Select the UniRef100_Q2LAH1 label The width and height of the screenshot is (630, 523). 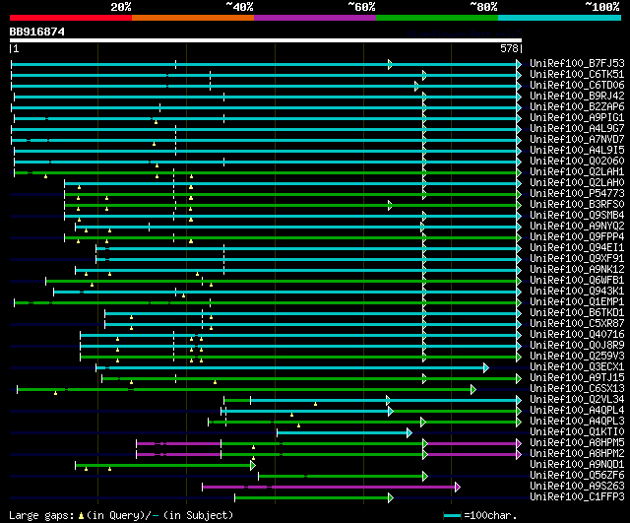pos(577,172)
